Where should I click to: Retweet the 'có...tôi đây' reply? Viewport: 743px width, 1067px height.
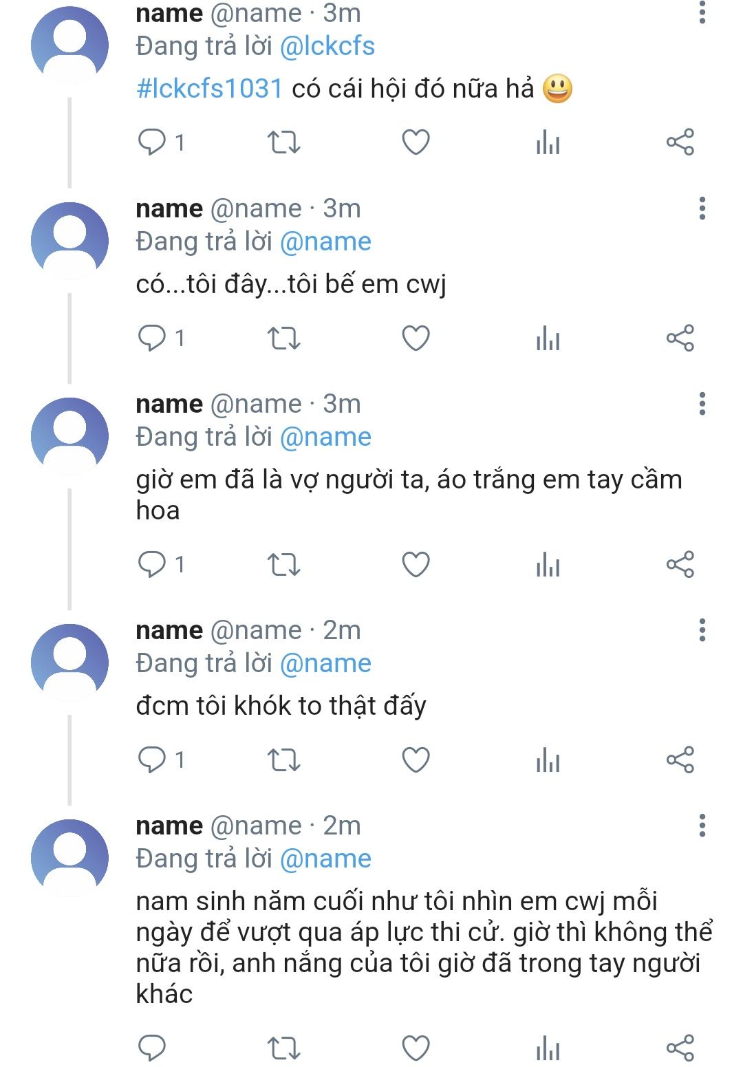[x=283, y=338]
